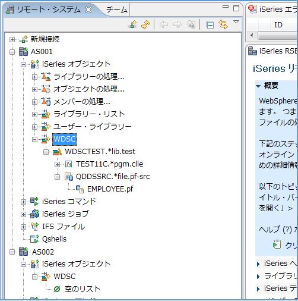Click the ライブラリー・リスト filter icon
The height and width of the screenshot is (301, 298).
[46, 114]
